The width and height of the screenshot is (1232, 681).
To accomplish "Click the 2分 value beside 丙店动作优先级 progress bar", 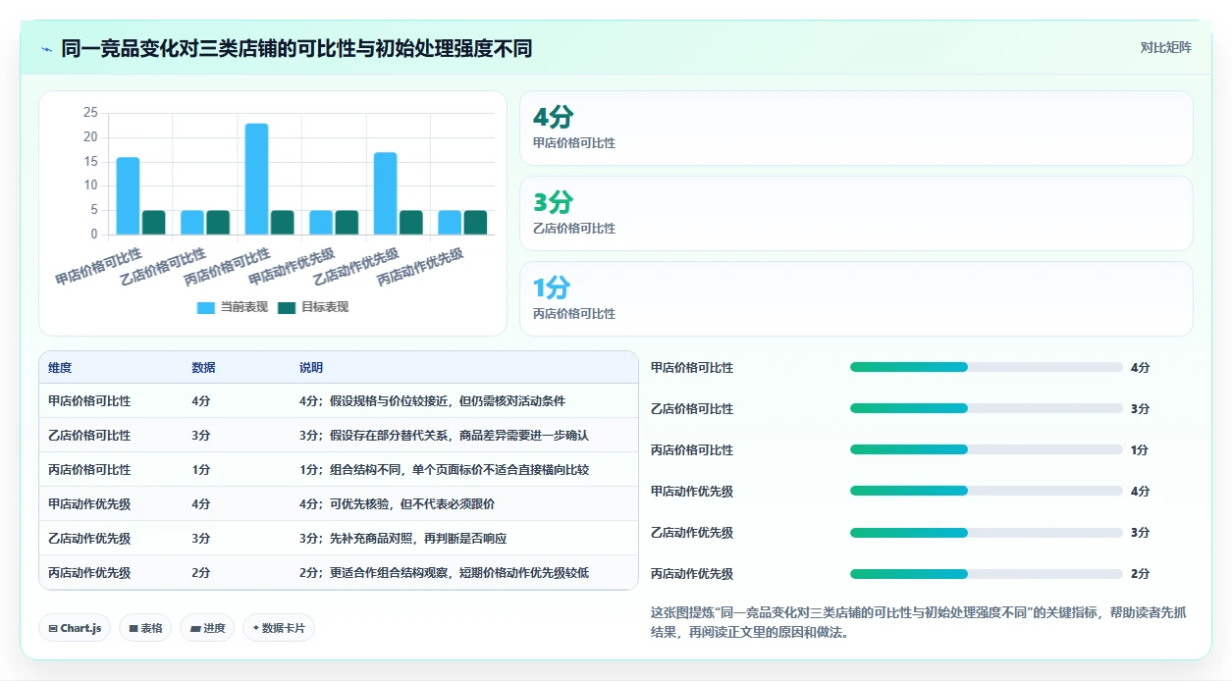I will pos(1140,573).
